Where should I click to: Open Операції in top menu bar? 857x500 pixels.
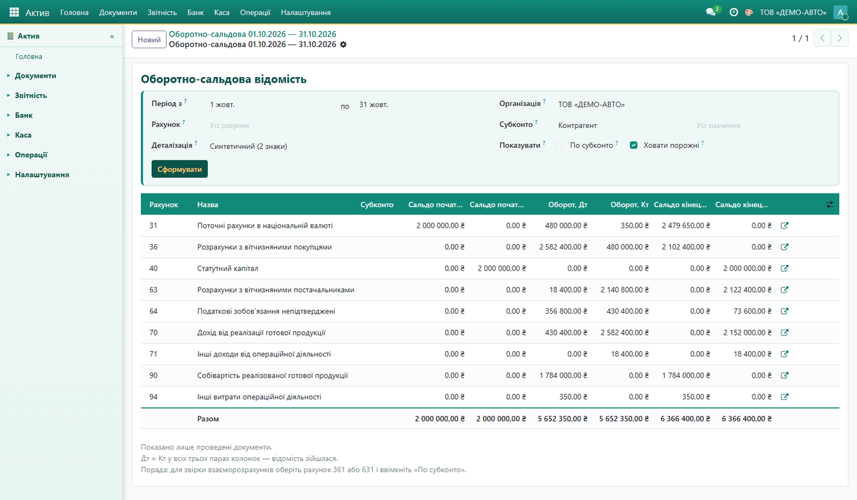(255, 12)
